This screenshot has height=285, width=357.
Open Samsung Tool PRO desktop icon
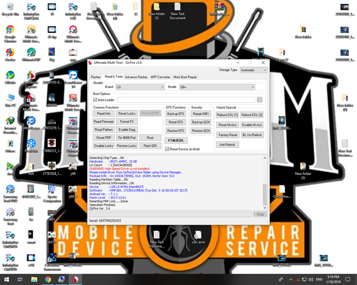coord(10,194)
